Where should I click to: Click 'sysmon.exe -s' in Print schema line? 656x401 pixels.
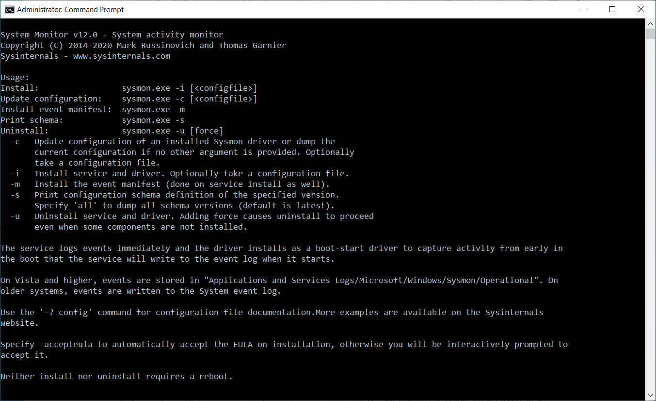(153, 120)
